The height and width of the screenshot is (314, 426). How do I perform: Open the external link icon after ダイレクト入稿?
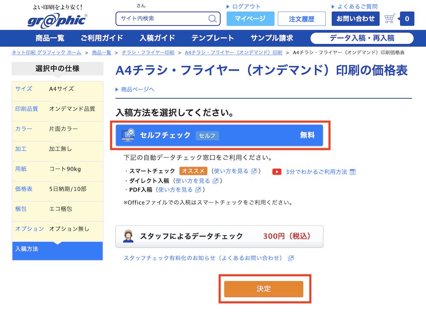(215, 181)
